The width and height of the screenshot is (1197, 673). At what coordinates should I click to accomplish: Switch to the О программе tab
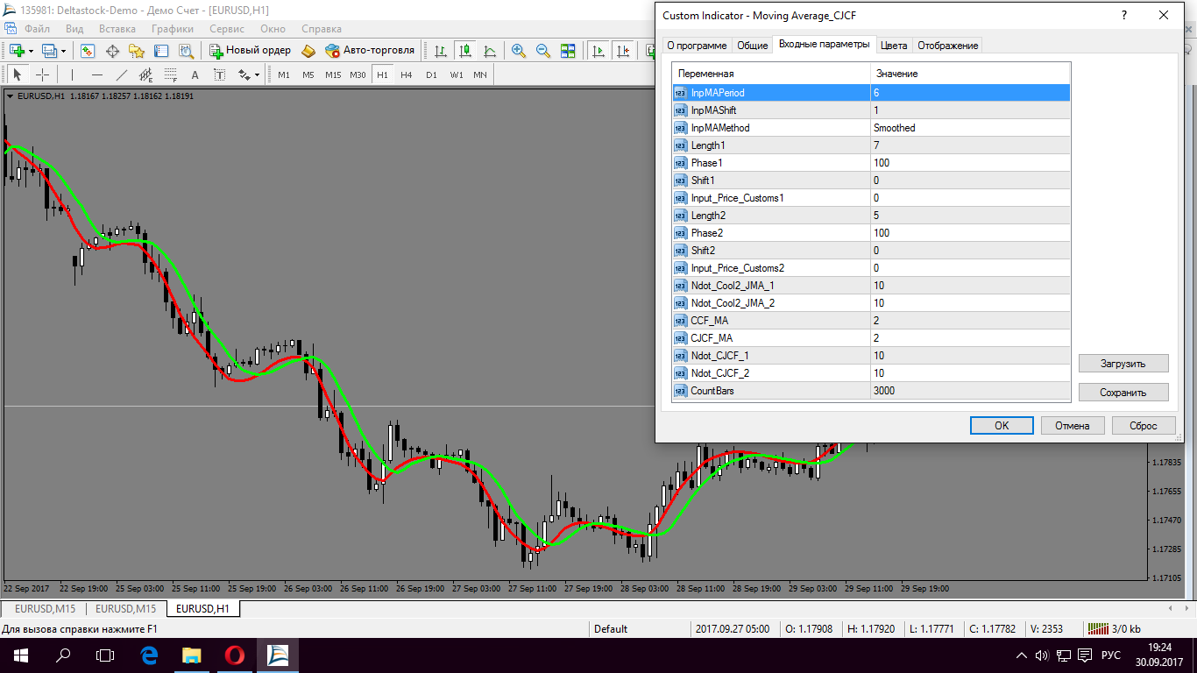(697, 46)
